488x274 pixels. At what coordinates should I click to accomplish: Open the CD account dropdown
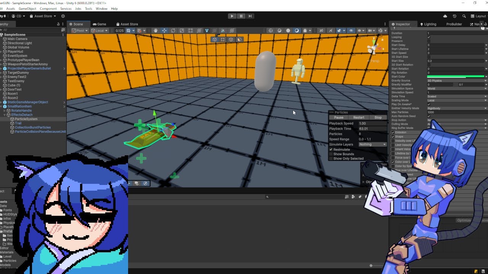[x=18, y=16]
